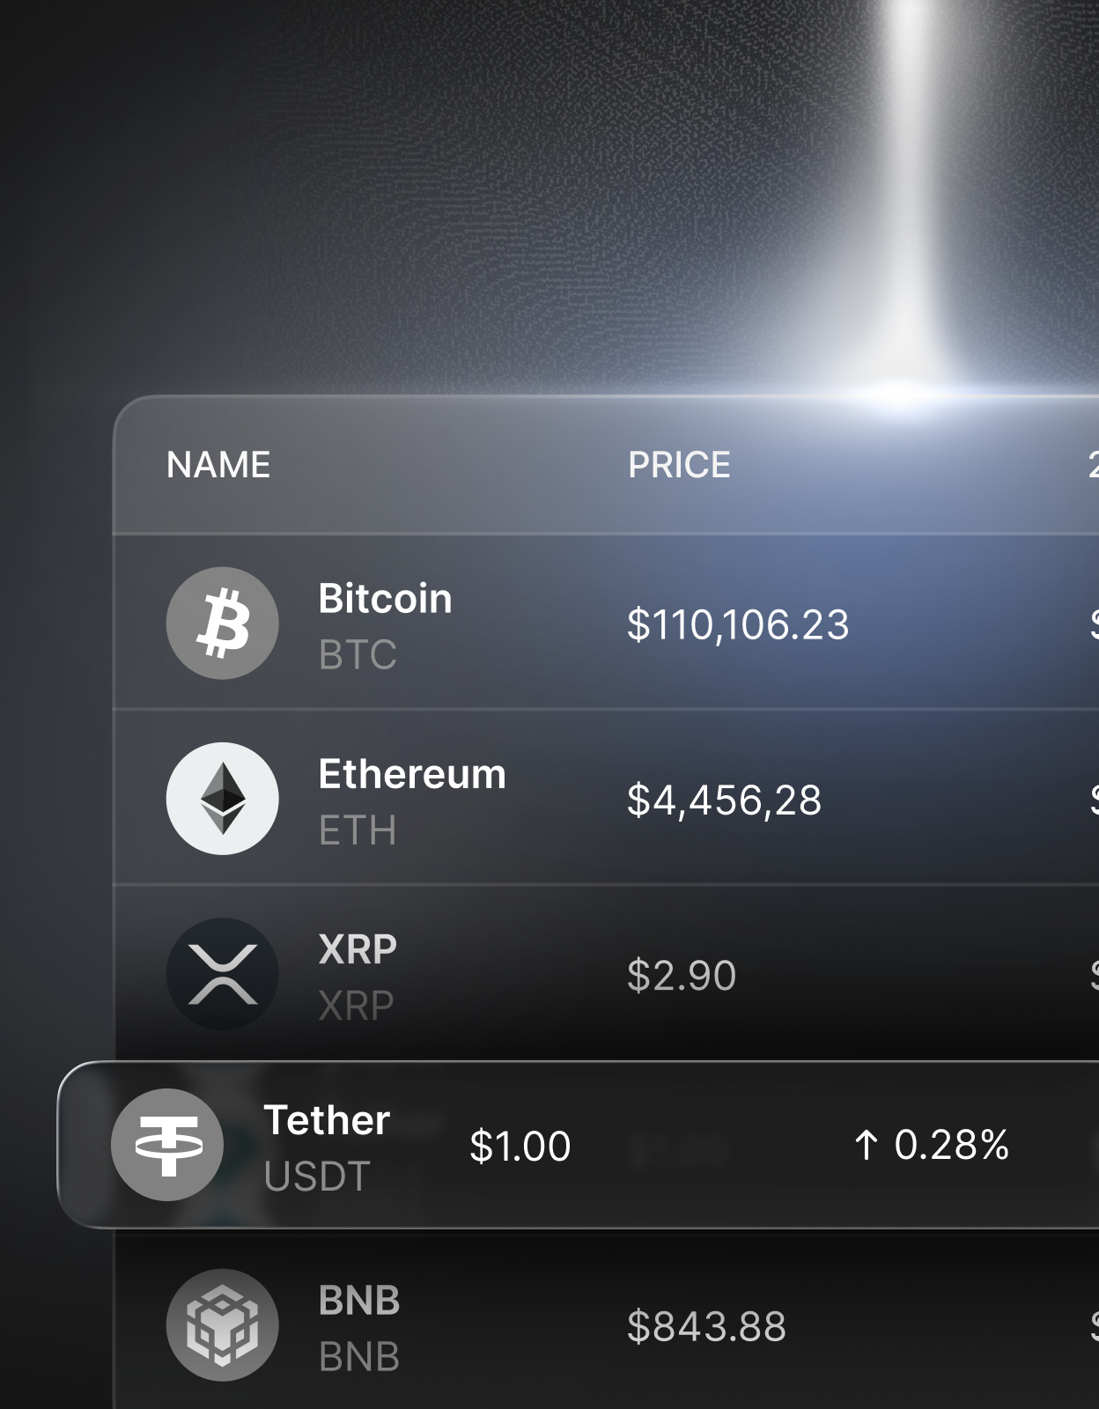1099x1409 pixels.
Task: Click the Bitcoin coin logo
Action: click(223, 623)
